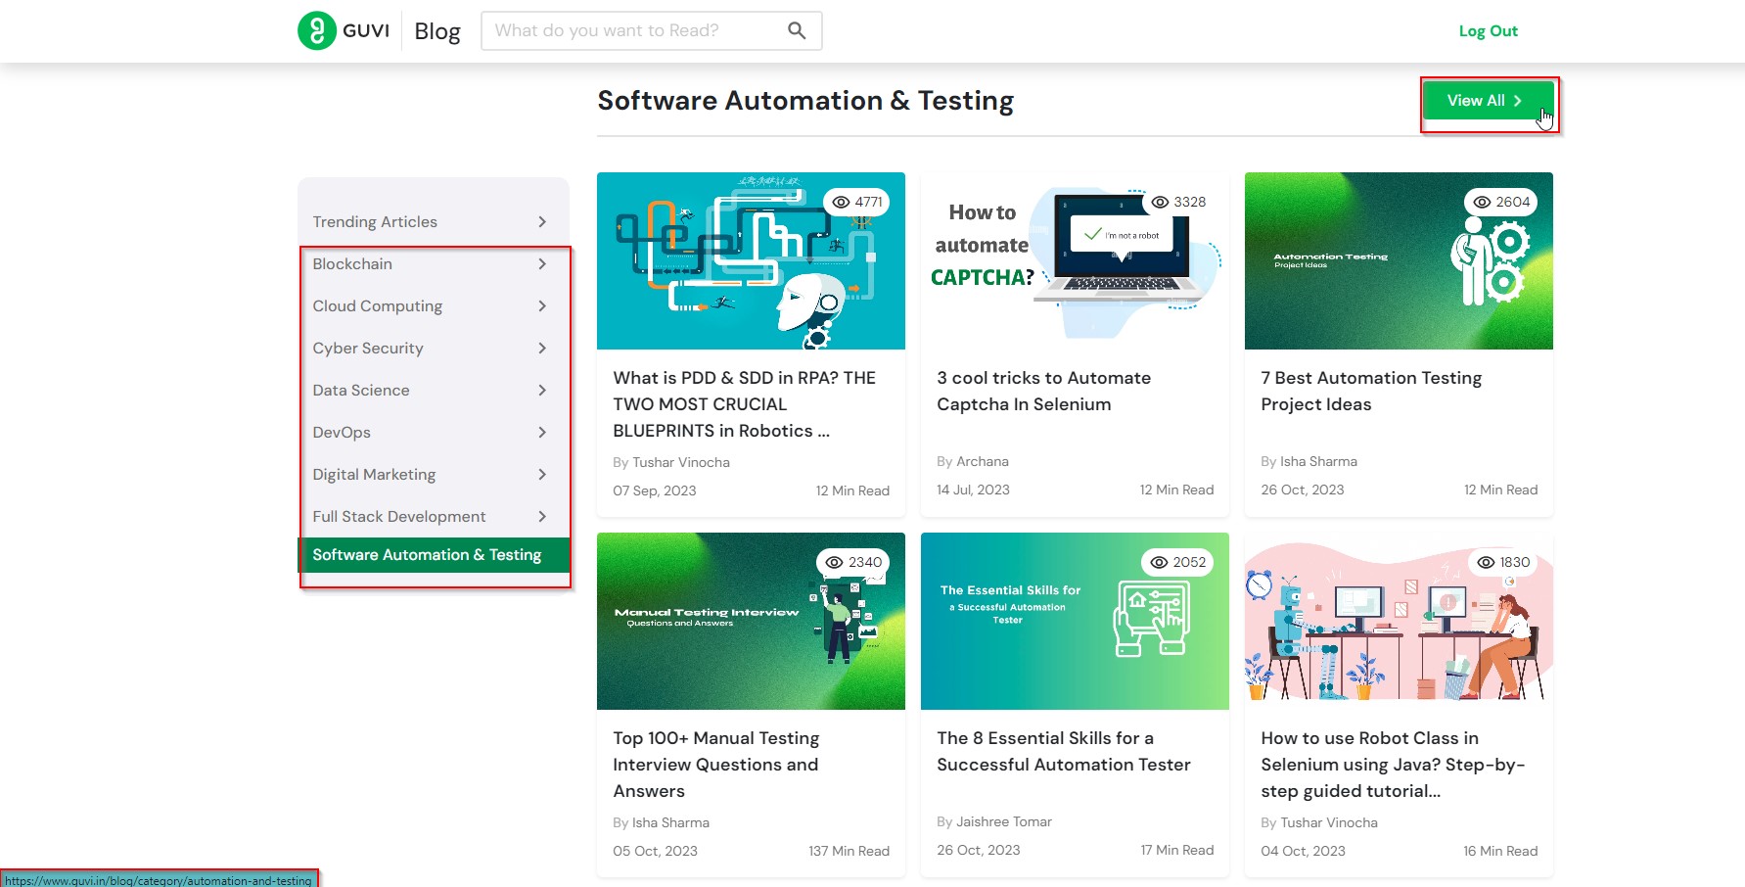This screenshot has width=1745, height=887.
Task: Click the search magnifier icon
Action: pyautogui.click(x=797, y=30)
